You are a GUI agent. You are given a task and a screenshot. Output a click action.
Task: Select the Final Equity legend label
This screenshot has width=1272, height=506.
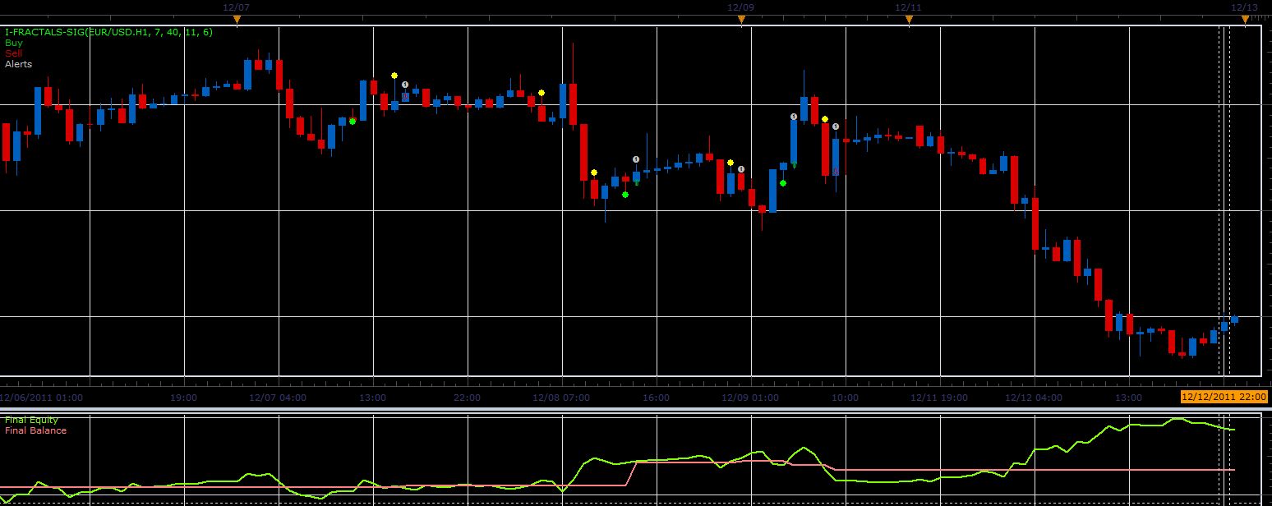[x=31, y=420]
